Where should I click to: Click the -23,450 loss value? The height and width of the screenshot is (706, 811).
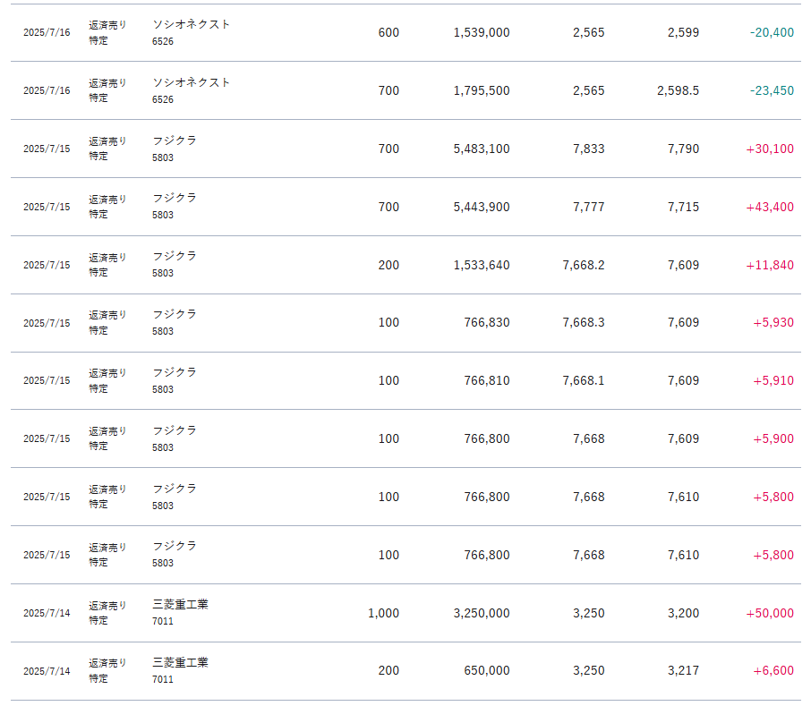[772, 90]
